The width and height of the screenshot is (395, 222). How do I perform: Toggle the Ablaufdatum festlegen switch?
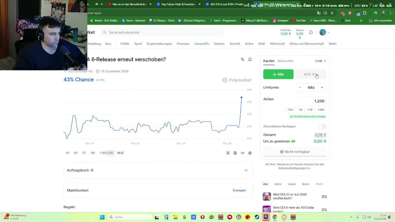pos(322,126)
